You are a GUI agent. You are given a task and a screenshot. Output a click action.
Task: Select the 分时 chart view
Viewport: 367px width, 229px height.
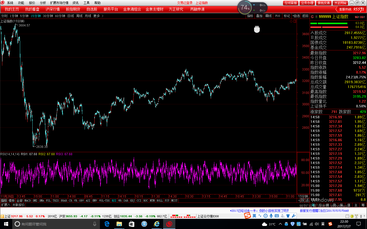(4, 16)
